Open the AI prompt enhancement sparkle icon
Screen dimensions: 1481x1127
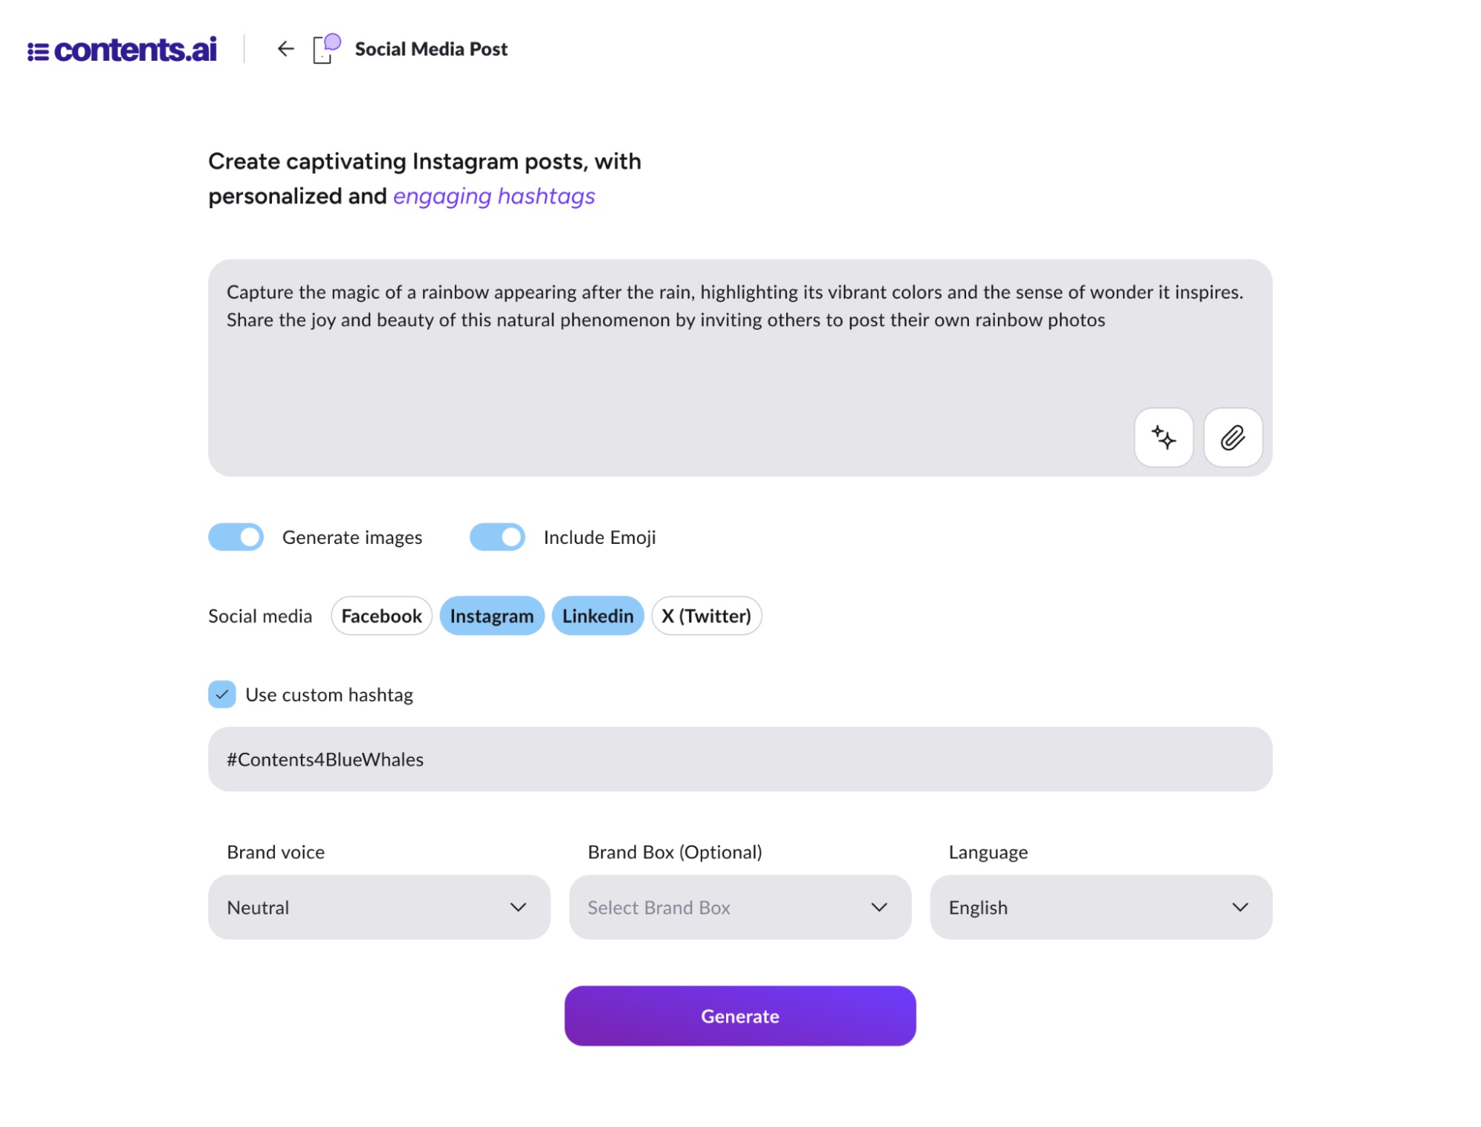coord(1163,437)
